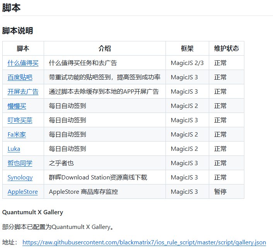
Task: Click the 维护状态 column header
Action: [x=226, y=48]
